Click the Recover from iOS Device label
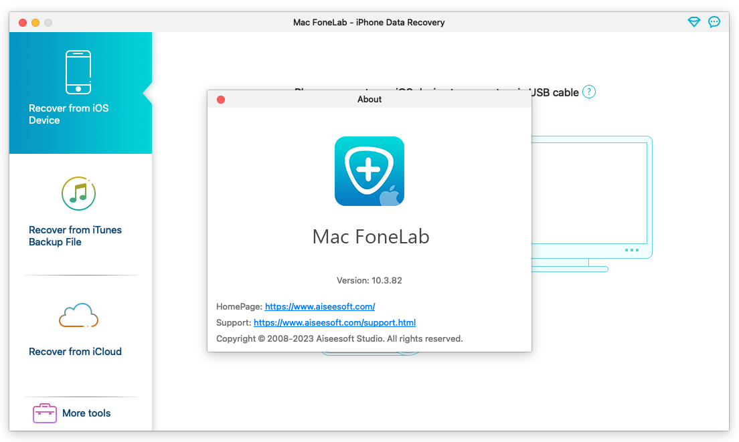The image size is (739, 442). pos(69,114)
